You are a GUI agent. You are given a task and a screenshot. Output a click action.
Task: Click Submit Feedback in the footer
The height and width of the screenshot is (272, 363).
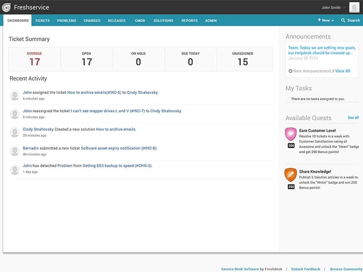click(x=305, y=269)
